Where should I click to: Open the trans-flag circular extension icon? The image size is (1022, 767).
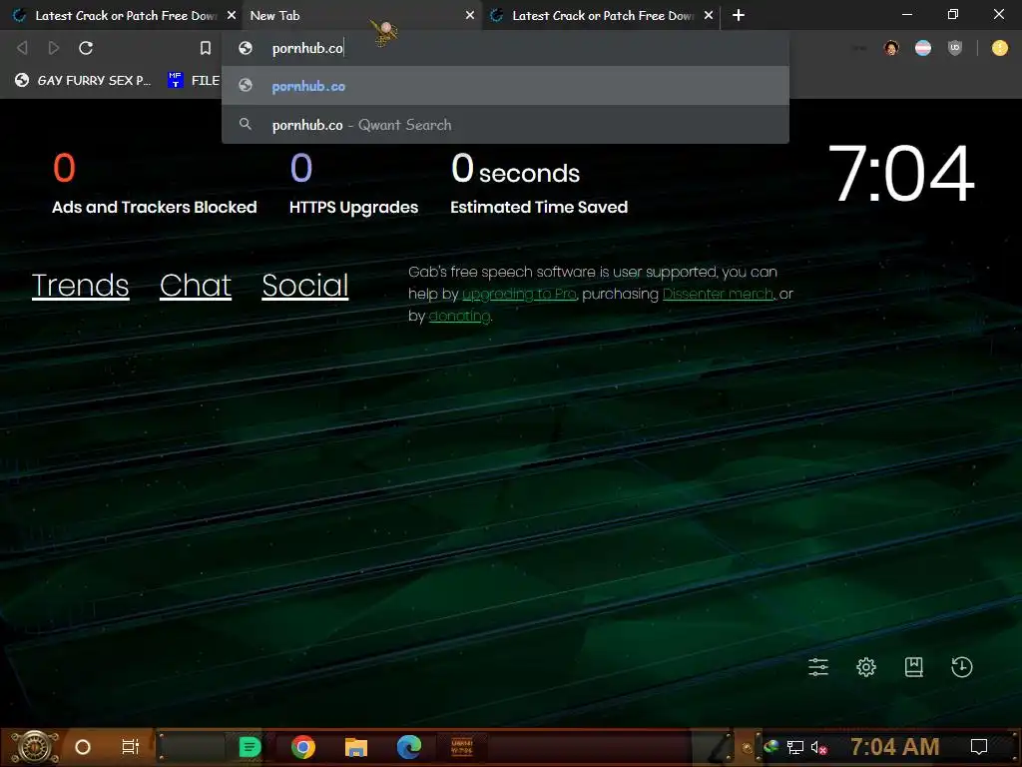(923, 48)
